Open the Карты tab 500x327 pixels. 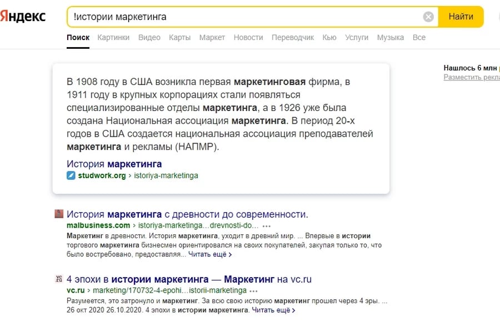(179, 38)
